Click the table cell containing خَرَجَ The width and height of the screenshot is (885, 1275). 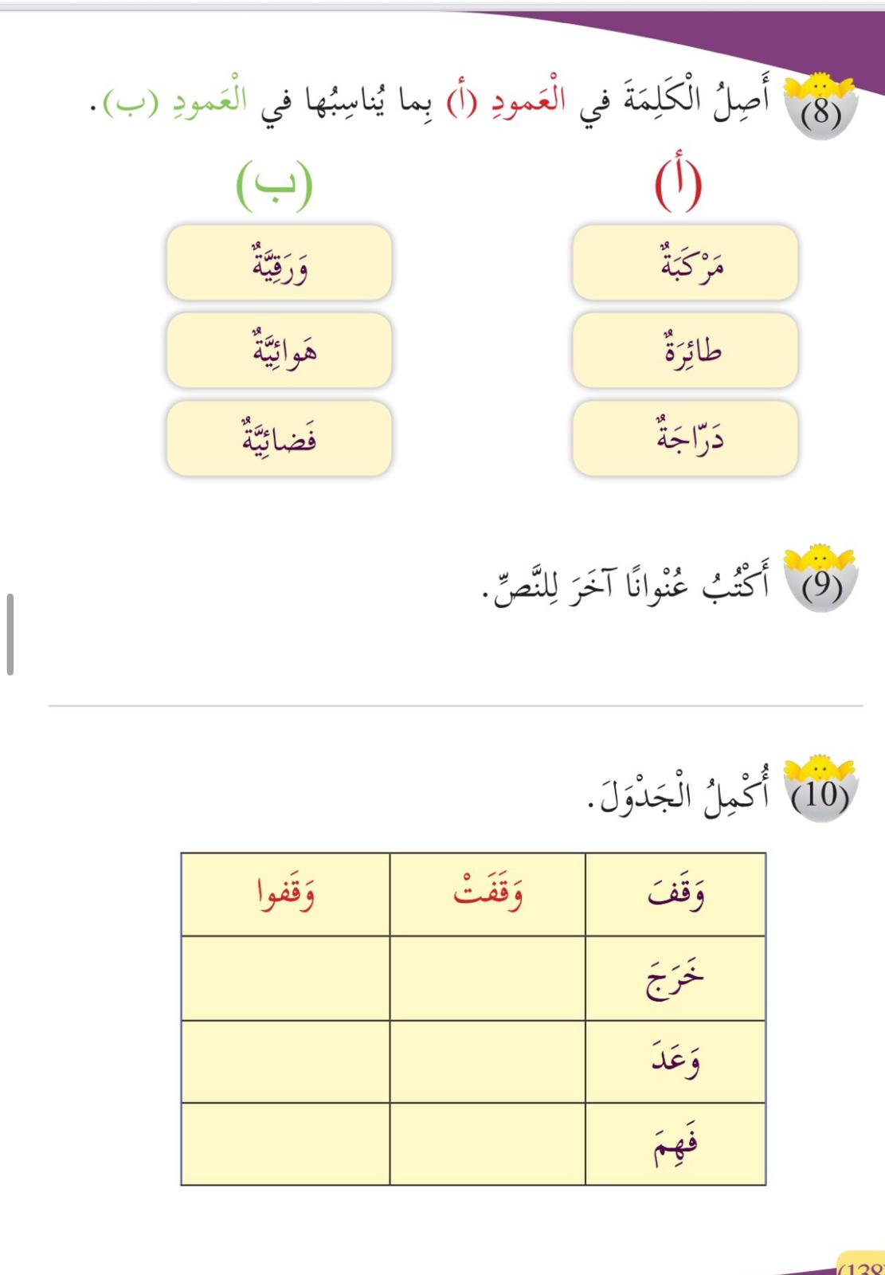point(675,979)
